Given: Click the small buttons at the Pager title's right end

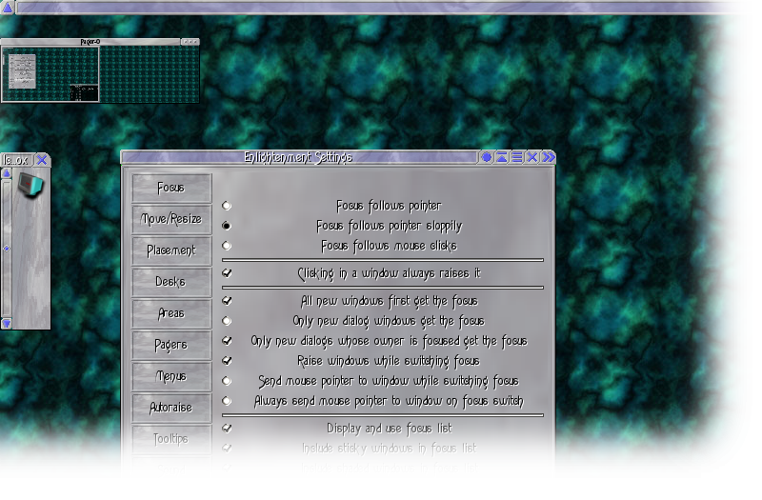Looking at the screenshot, I should click(190, 42).
